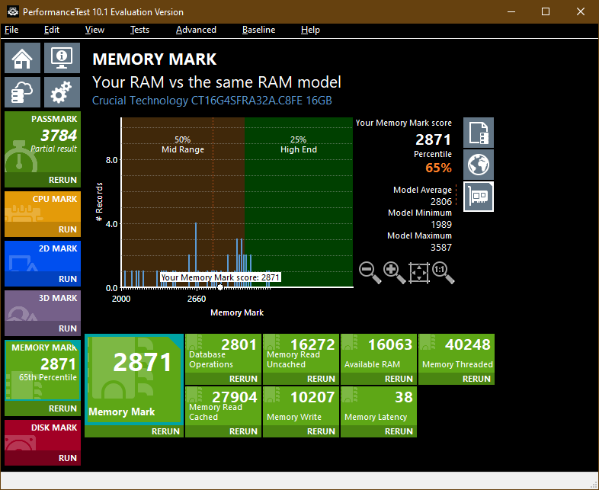Viewport: 599px width, 490px height.
Task: Select the Memory Threaded 40248 tile
Action: point(456,354)
